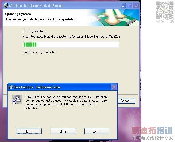Click the Altium Designer 6.9 Setup title
175x142 pixels.
click(36, 5)
